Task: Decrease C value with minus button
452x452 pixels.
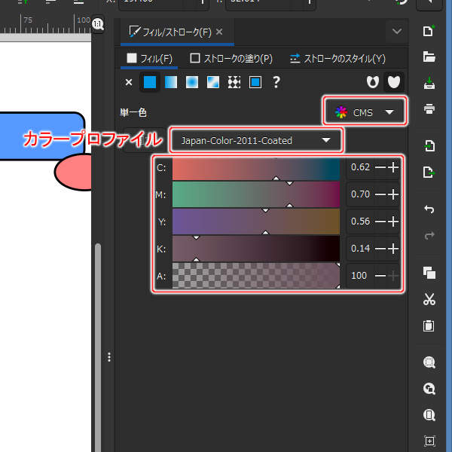Action: (380, 167)
